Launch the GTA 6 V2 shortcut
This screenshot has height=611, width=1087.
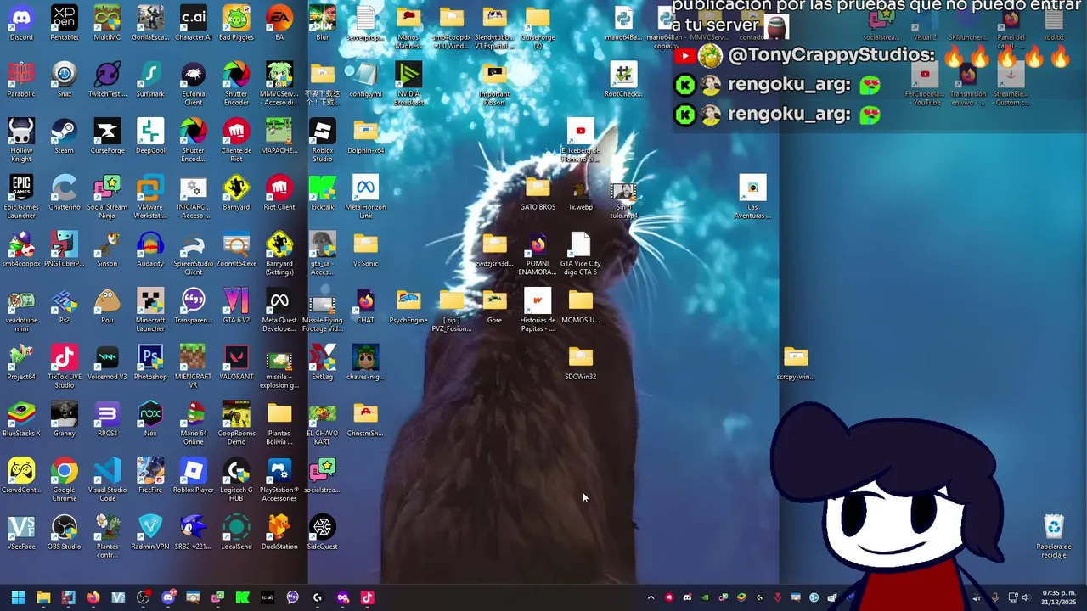click(236, 306)
